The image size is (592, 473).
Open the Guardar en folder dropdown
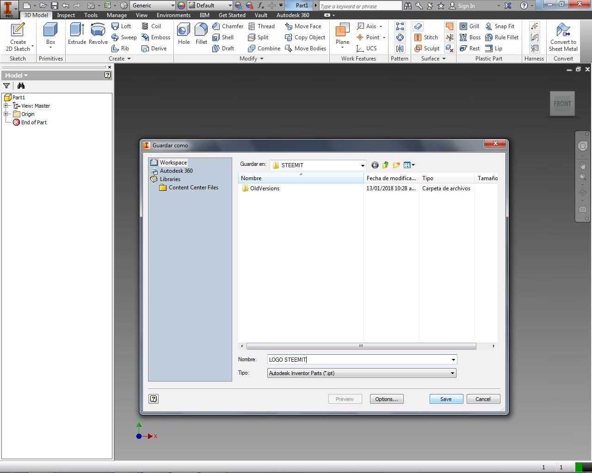tap(363, 165)
